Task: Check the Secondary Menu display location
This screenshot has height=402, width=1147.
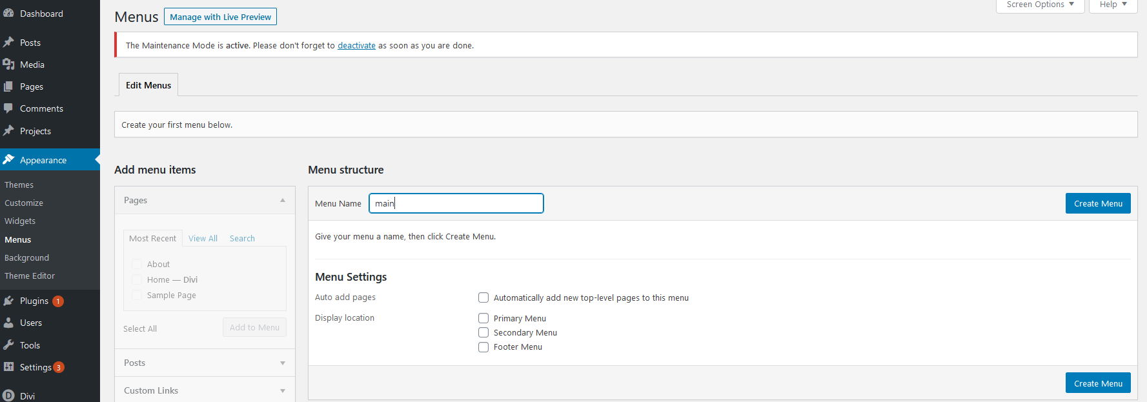Action: (483, 332)
